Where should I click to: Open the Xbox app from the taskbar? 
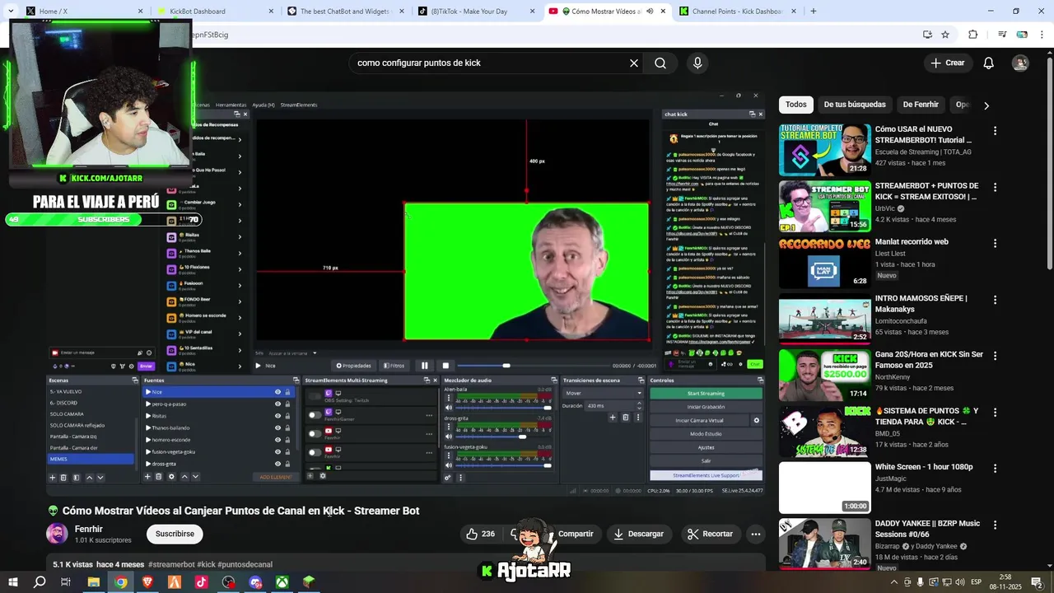pos(282,581)
